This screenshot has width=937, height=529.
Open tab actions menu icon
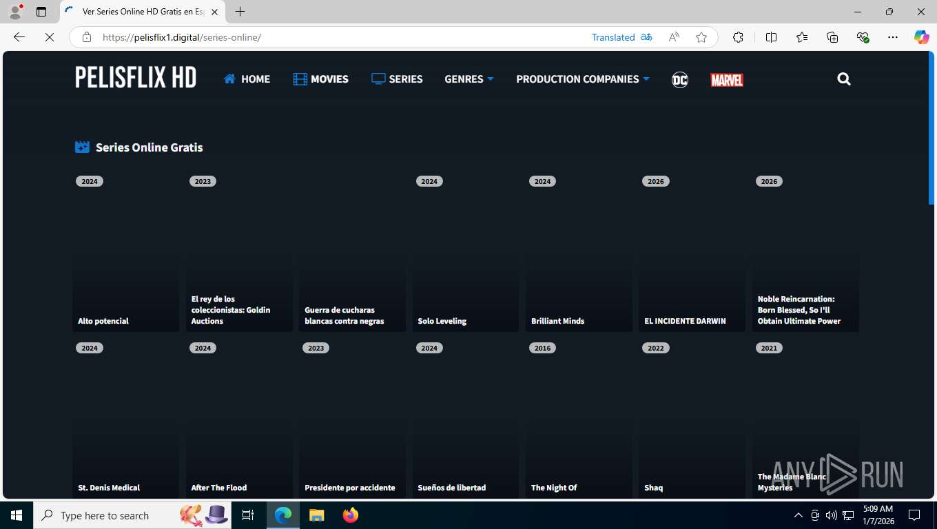coord(41,12)
